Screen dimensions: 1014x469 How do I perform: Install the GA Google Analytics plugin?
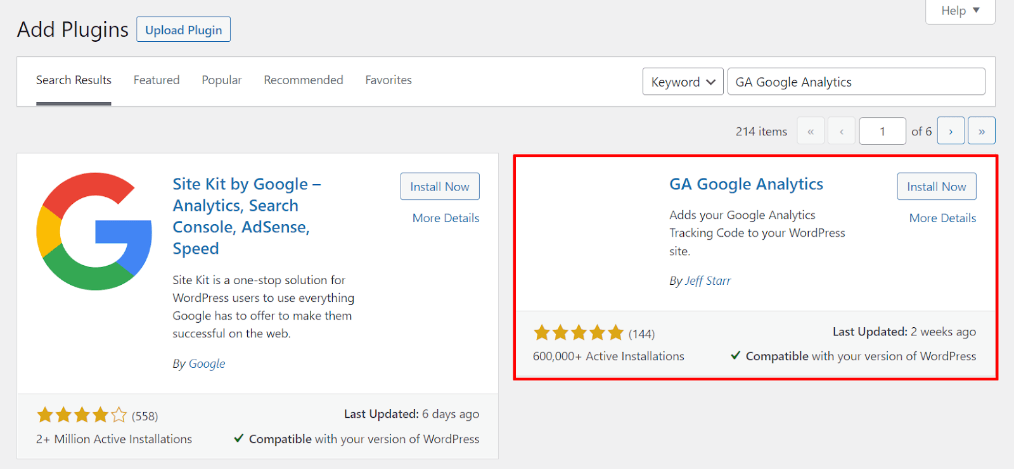[x=936, y=187]
